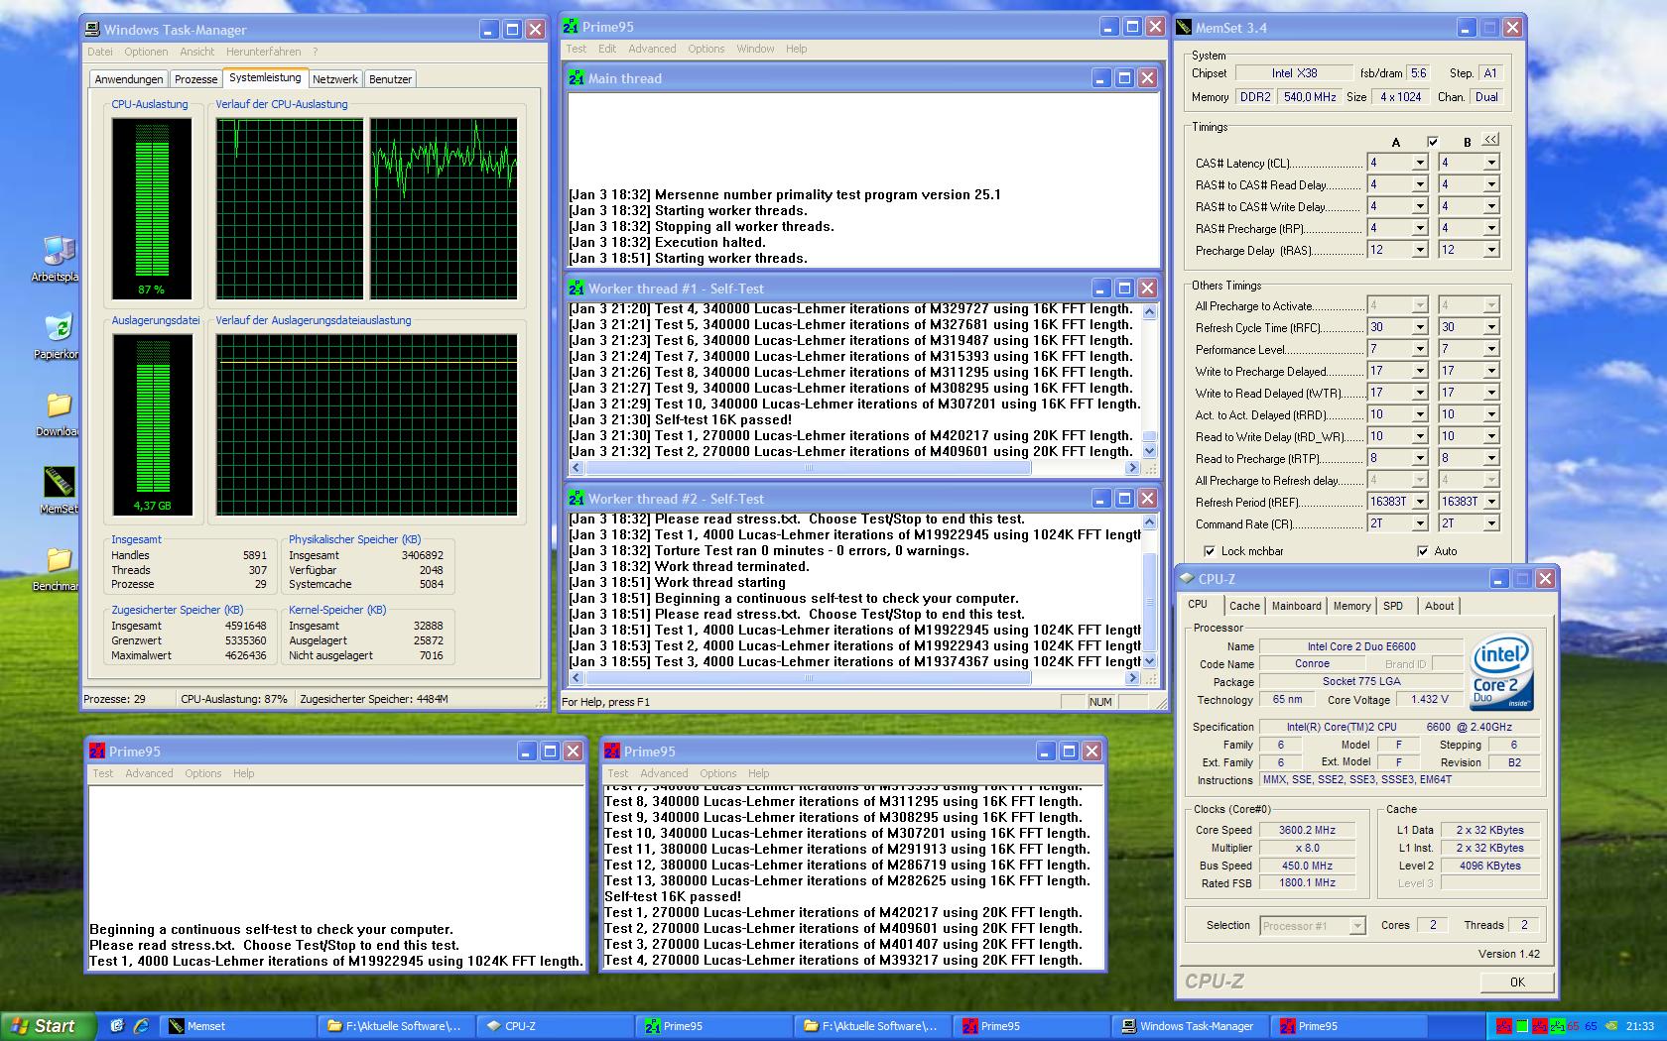The width and height of the screenshot is (1667, 1041).
Task: Click the Windows Task-Manager title bar icon
Action: click(x=92, y=30)
